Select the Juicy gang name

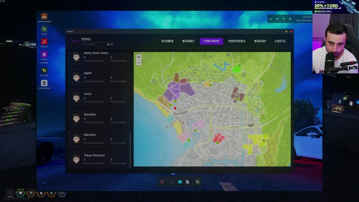coord(88,94)
